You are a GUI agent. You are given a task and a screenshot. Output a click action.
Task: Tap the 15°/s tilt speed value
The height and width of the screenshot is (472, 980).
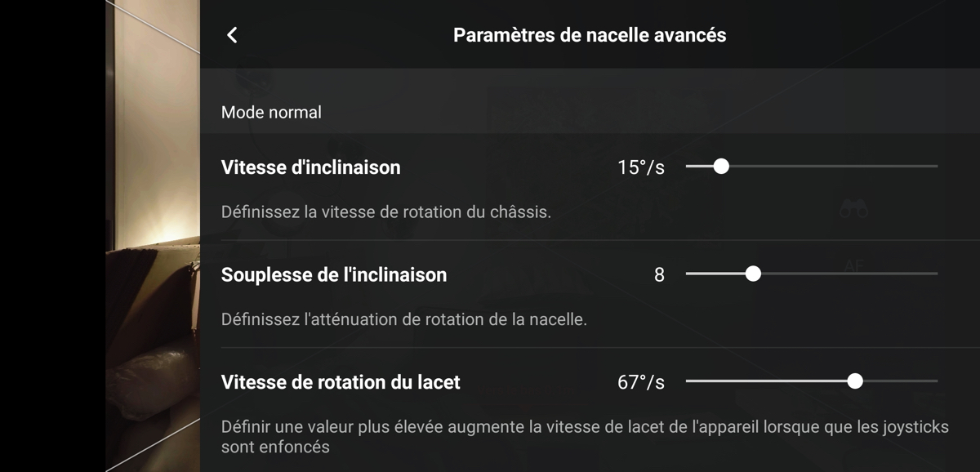pyautogui.click(x=641, y=168)
